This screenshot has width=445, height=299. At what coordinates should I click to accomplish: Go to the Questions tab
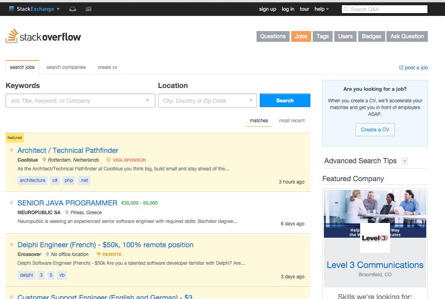pos(273,36)
